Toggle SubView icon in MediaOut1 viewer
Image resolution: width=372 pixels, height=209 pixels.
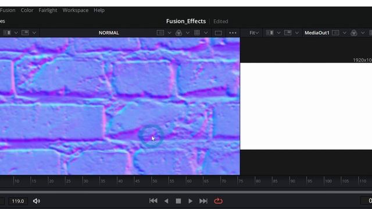[x=288, y=33]
